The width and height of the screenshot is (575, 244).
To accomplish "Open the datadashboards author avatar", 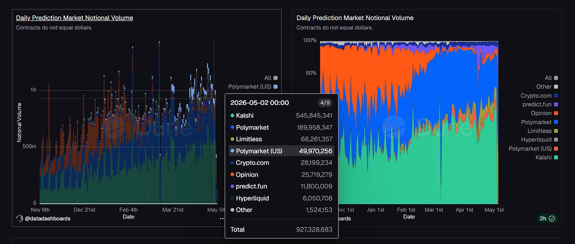I will pos(19,218).
